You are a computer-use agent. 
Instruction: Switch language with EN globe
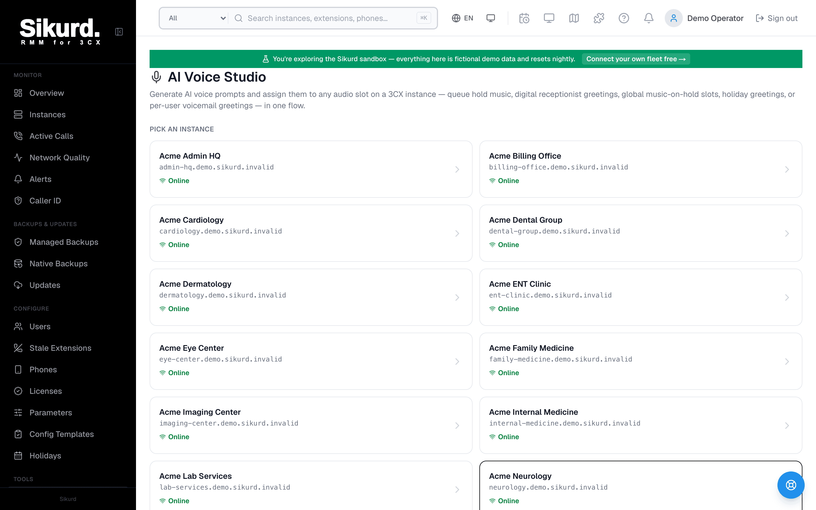[462, 18]
